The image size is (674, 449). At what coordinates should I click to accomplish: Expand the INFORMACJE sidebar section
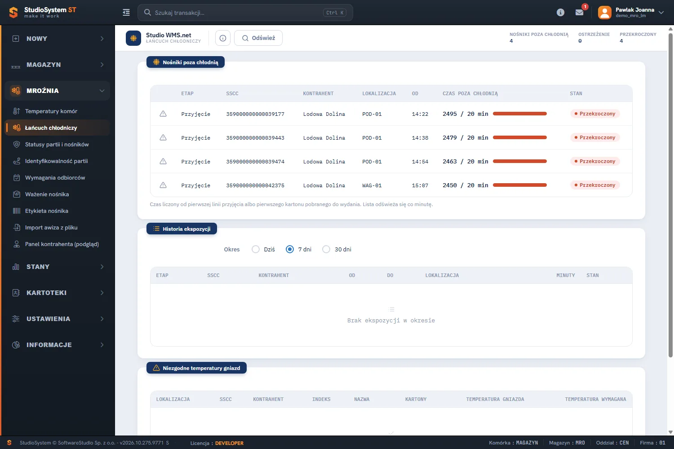(x=58, y=345)
